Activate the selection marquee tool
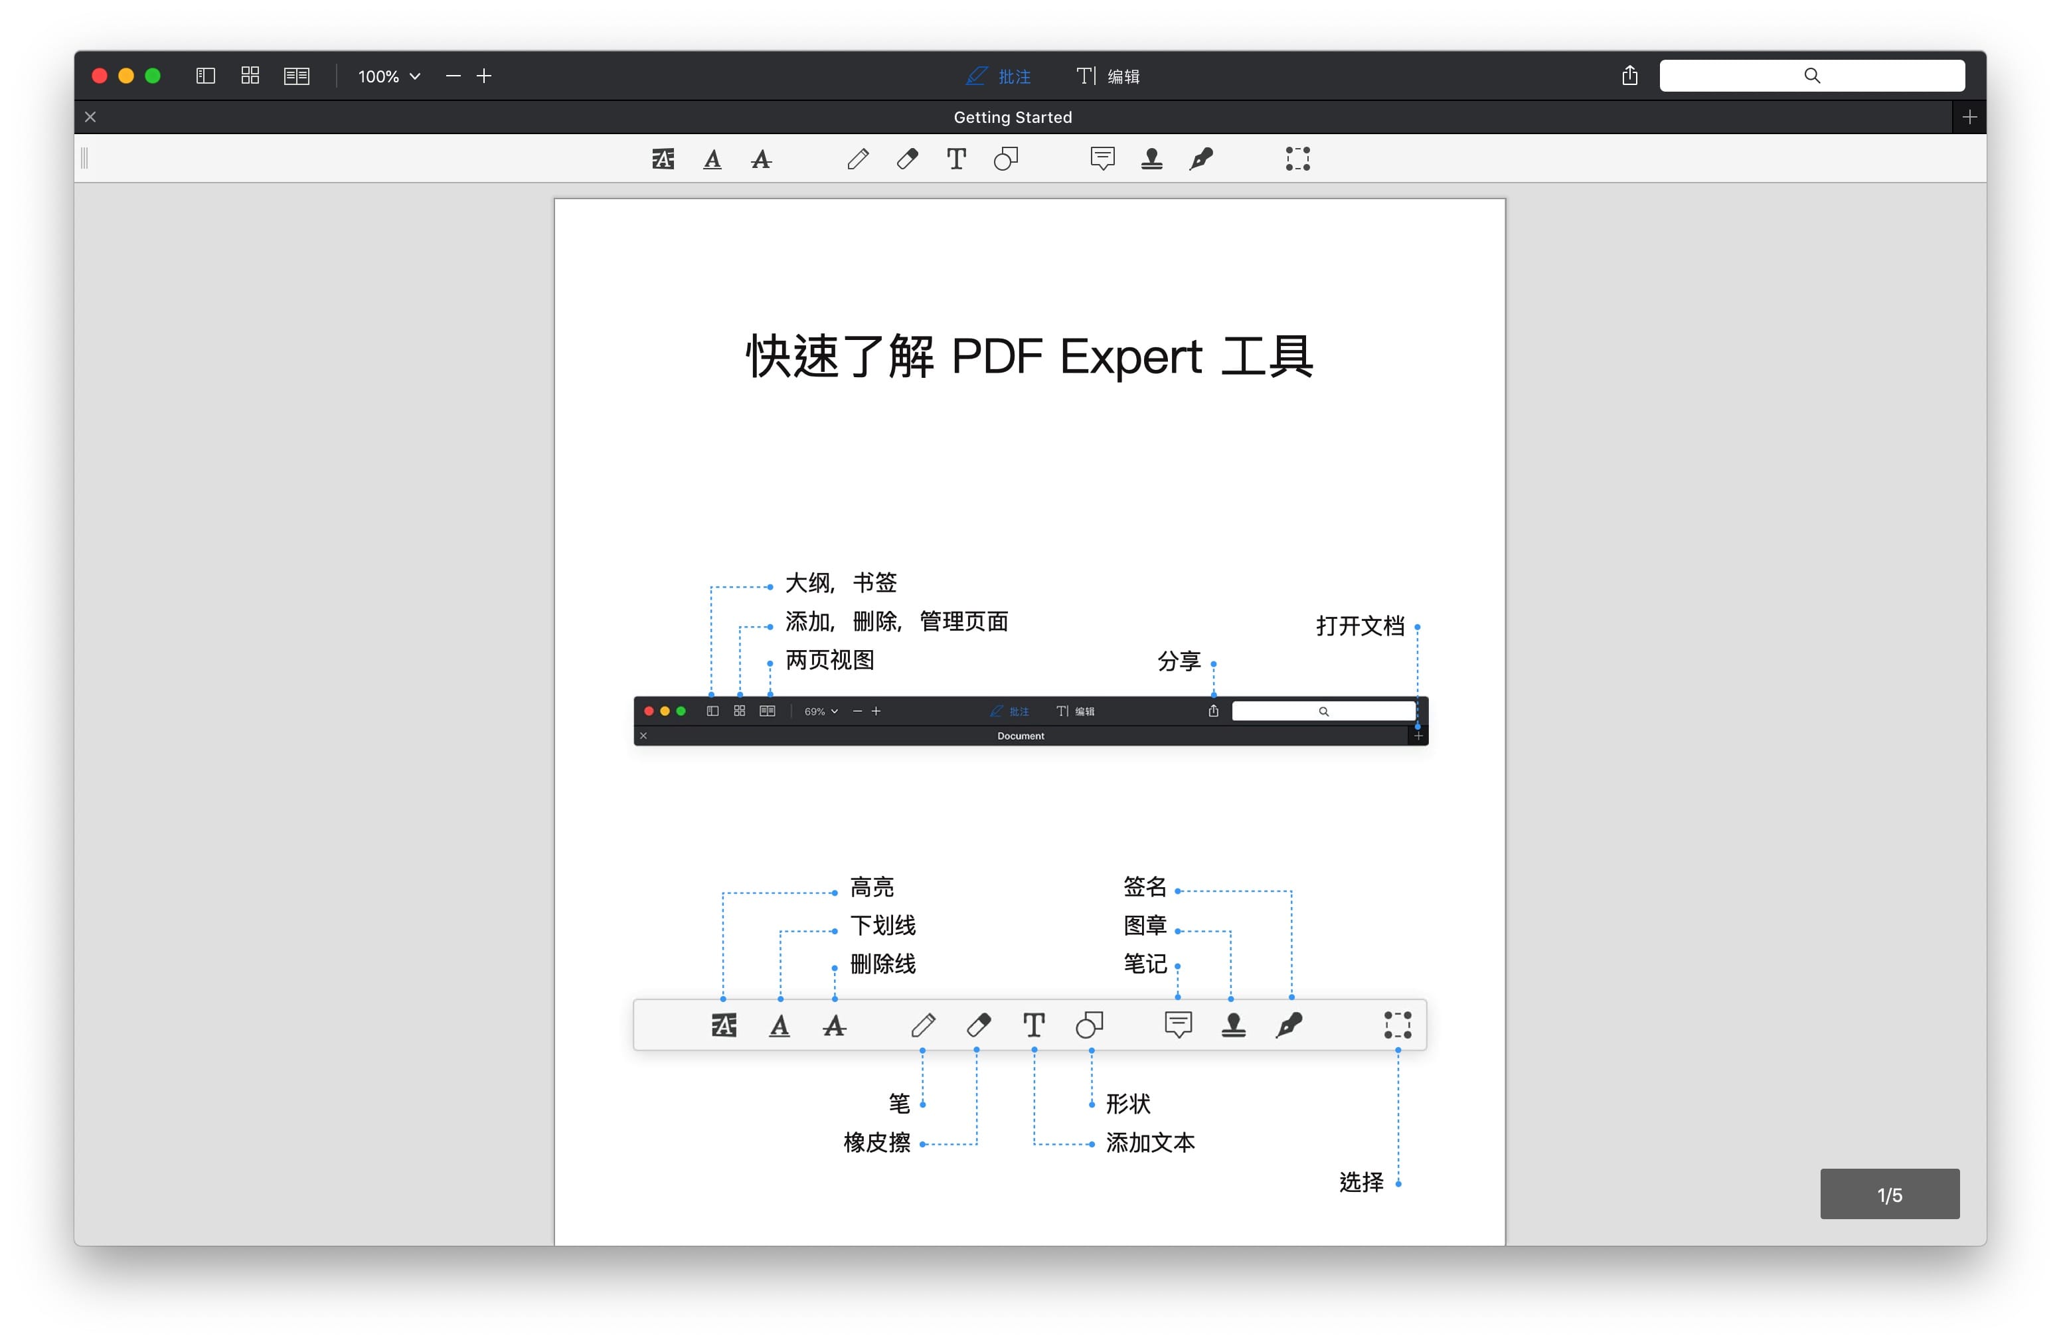2061x1344 pixels. [x=1297, y=159]
